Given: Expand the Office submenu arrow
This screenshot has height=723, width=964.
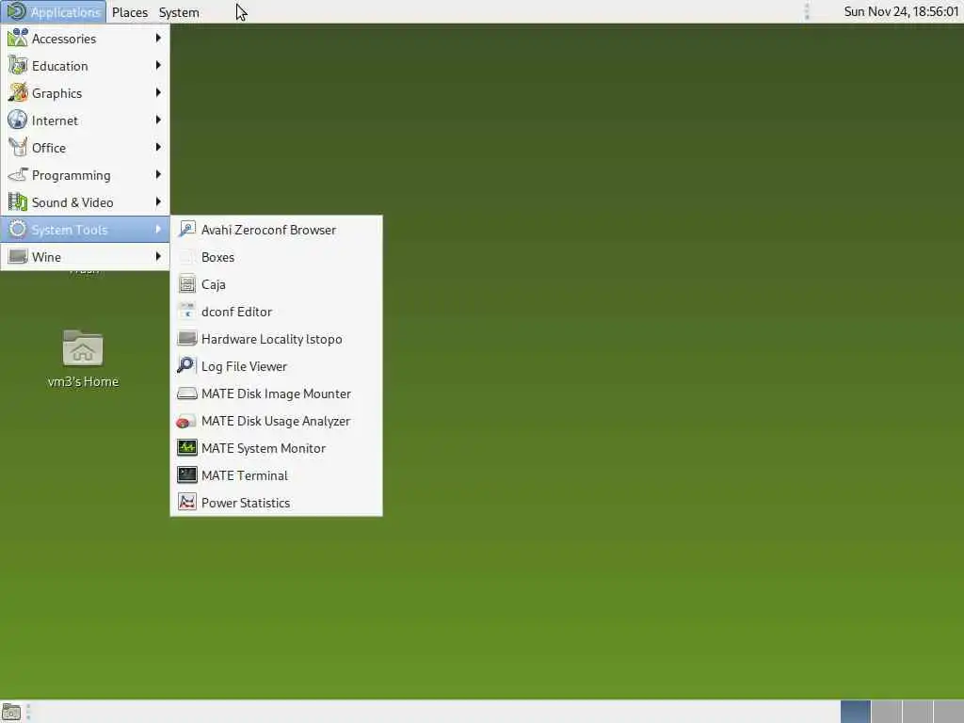Looking at the screenshot, I should [x=158, y=148].
